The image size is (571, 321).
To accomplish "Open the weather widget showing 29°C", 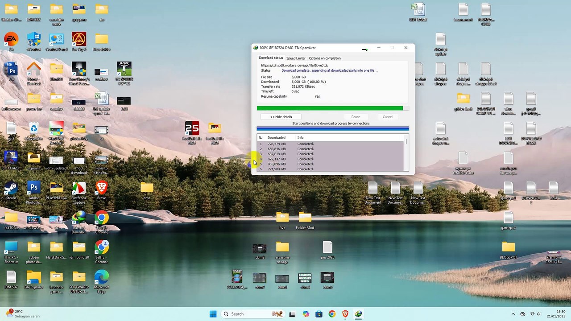I will point(22,314).
